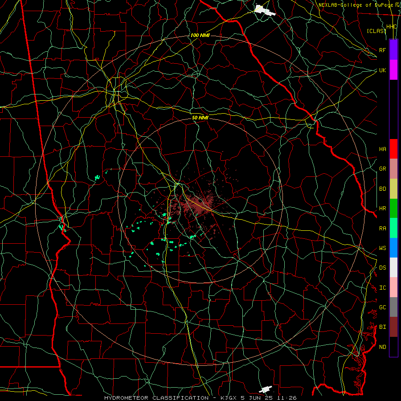Click the HA legend label
This screenshot has height=401, width=401.
pos(382,149)
